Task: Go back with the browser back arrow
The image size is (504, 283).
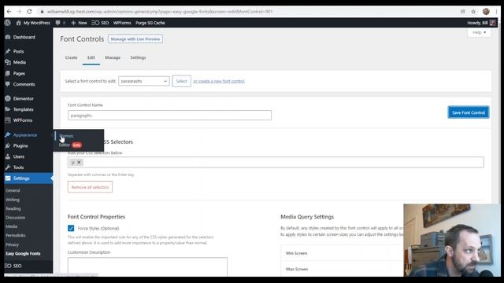Action: 9,12
